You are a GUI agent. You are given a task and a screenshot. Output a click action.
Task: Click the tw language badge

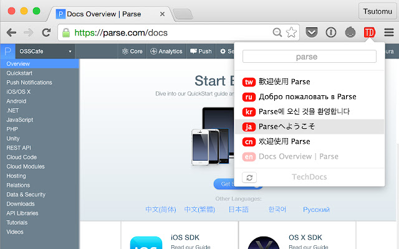pos(249,82)
